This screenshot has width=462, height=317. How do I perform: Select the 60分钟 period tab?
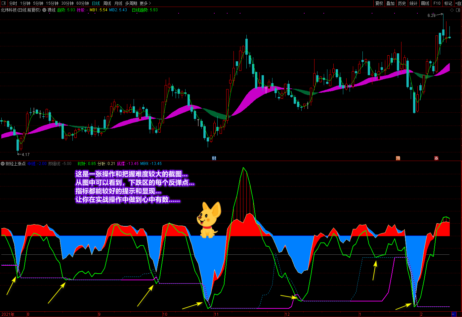83,3
